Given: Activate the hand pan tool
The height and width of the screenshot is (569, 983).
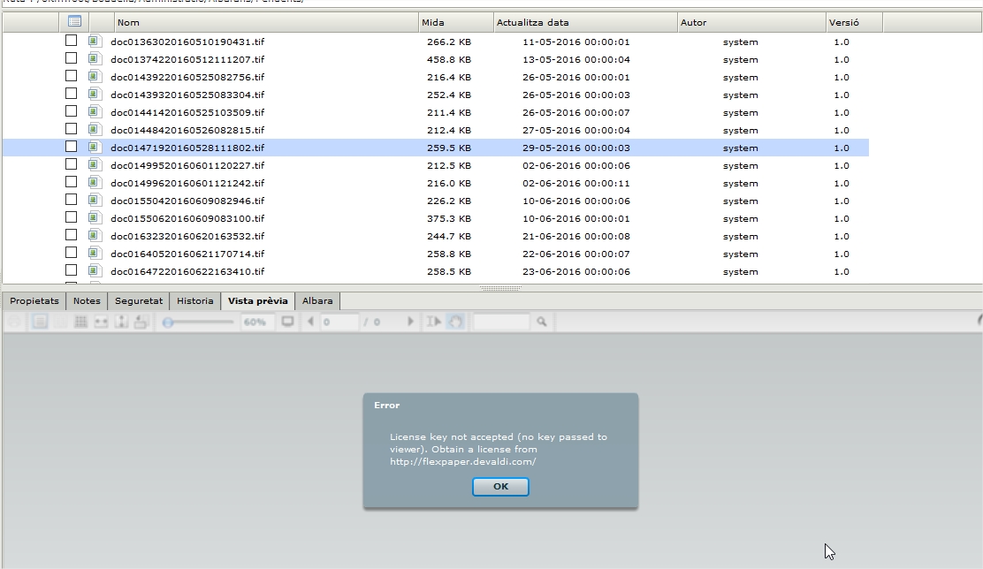Looking at the screenshot, I should coord(454,322).
